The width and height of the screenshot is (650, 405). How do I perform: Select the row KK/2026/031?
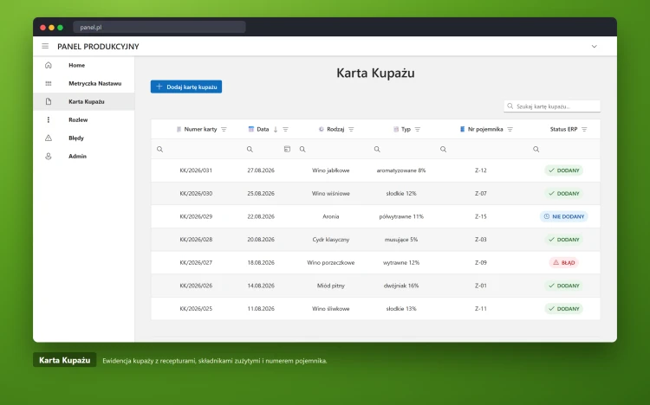point(375,170)
